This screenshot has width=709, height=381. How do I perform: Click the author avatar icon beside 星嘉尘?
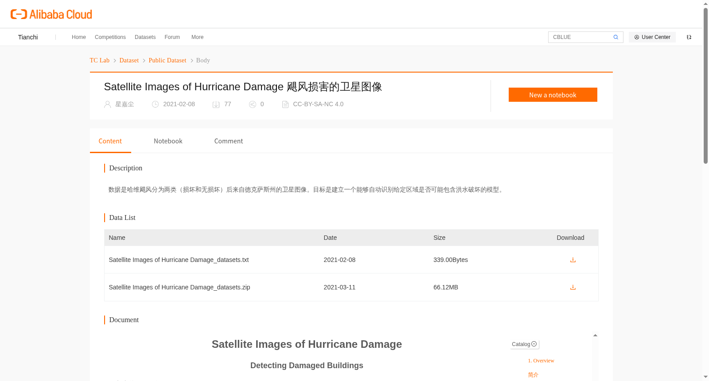107,104
